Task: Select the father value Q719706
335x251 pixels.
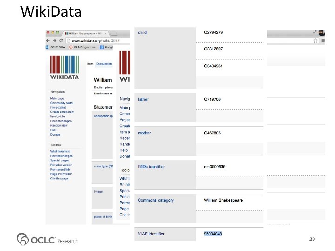Action: click(212, 99)
